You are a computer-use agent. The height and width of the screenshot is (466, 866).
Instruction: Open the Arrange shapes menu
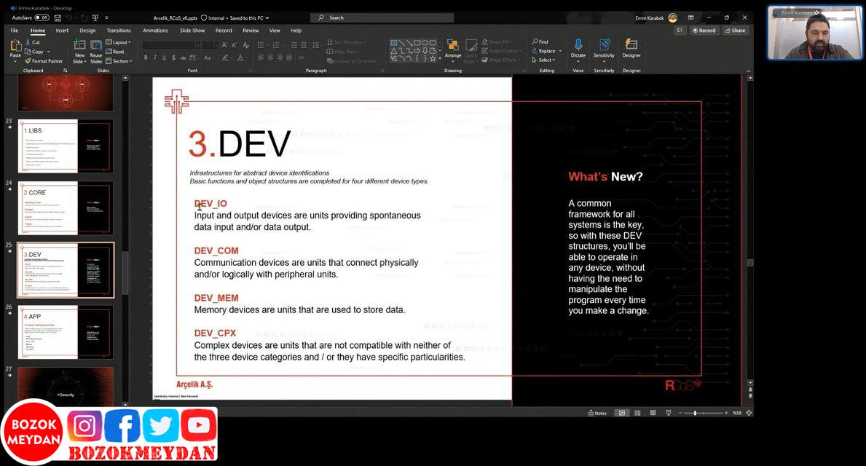[x=452, y=49]
